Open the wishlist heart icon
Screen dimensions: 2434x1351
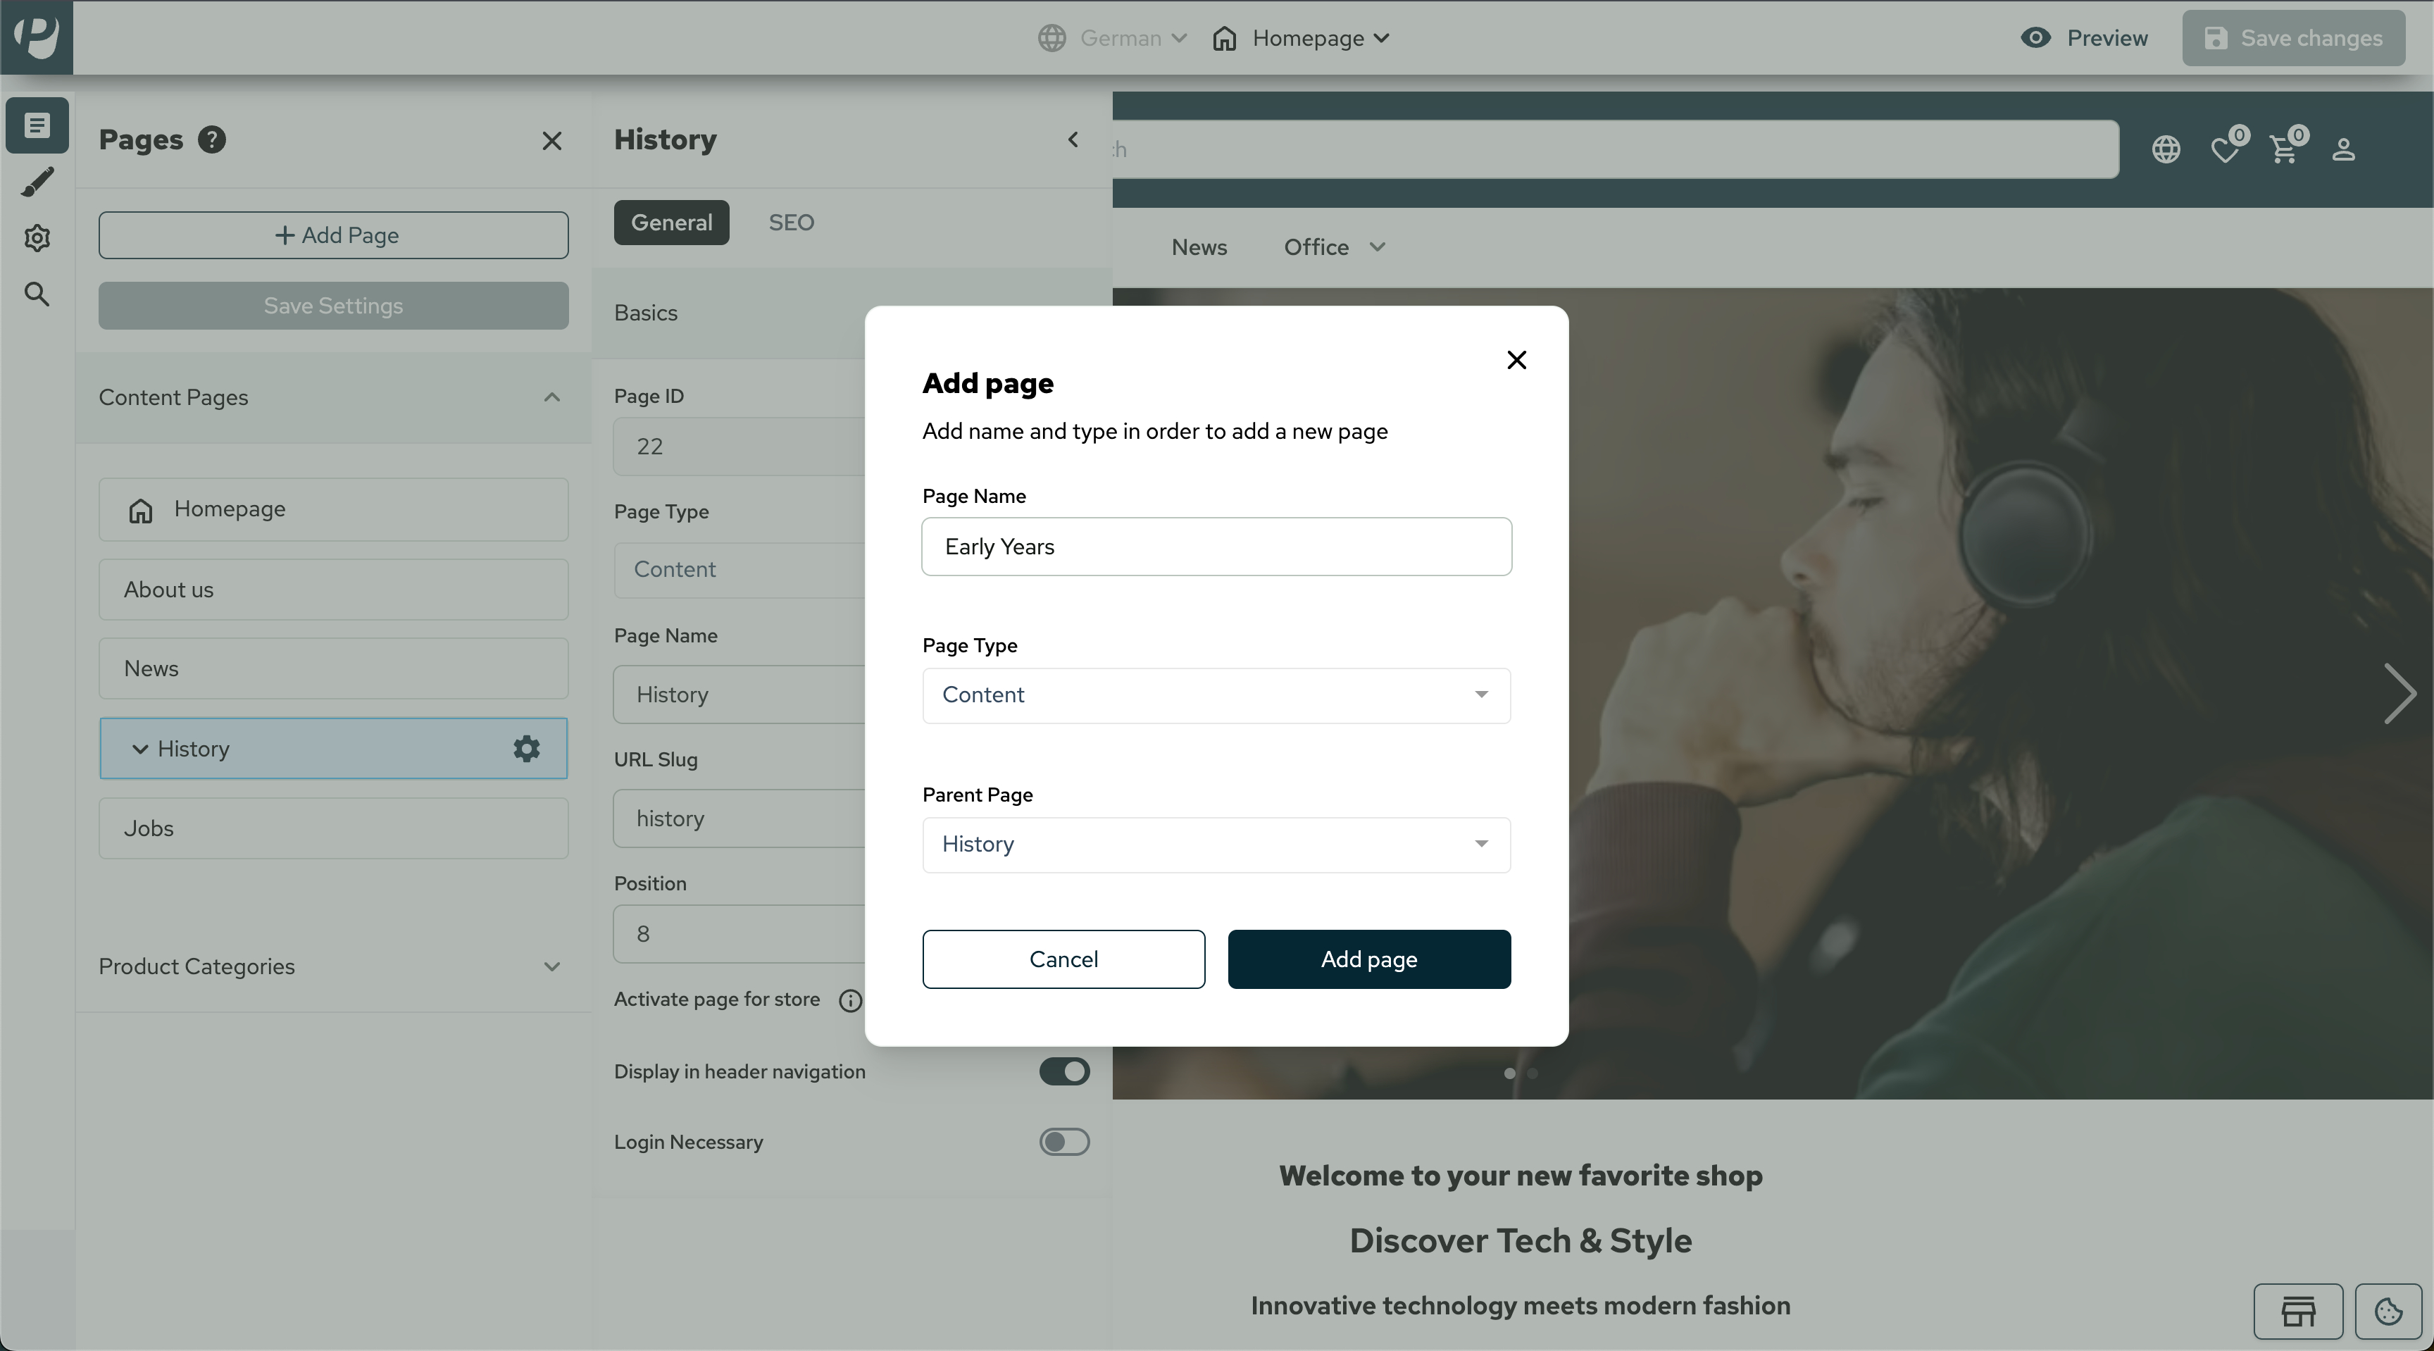2226,149
